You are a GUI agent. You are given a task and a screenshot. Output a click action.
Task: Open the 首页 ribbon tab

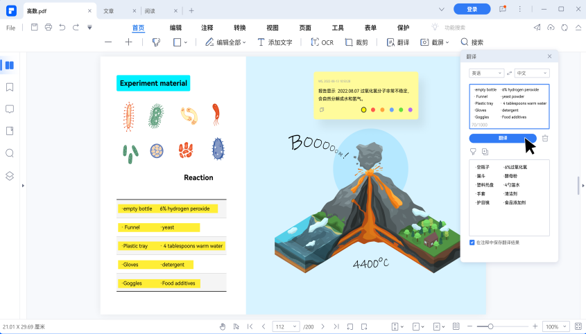(138, 28)
